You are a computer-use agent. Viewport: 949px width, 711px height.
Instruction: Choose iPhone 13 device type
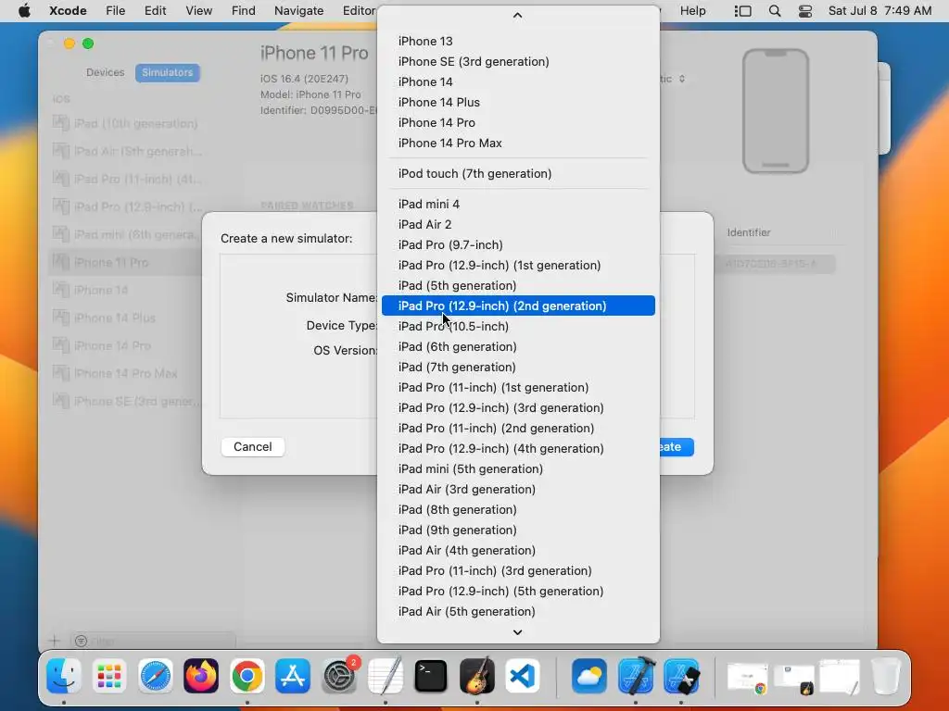518,41
